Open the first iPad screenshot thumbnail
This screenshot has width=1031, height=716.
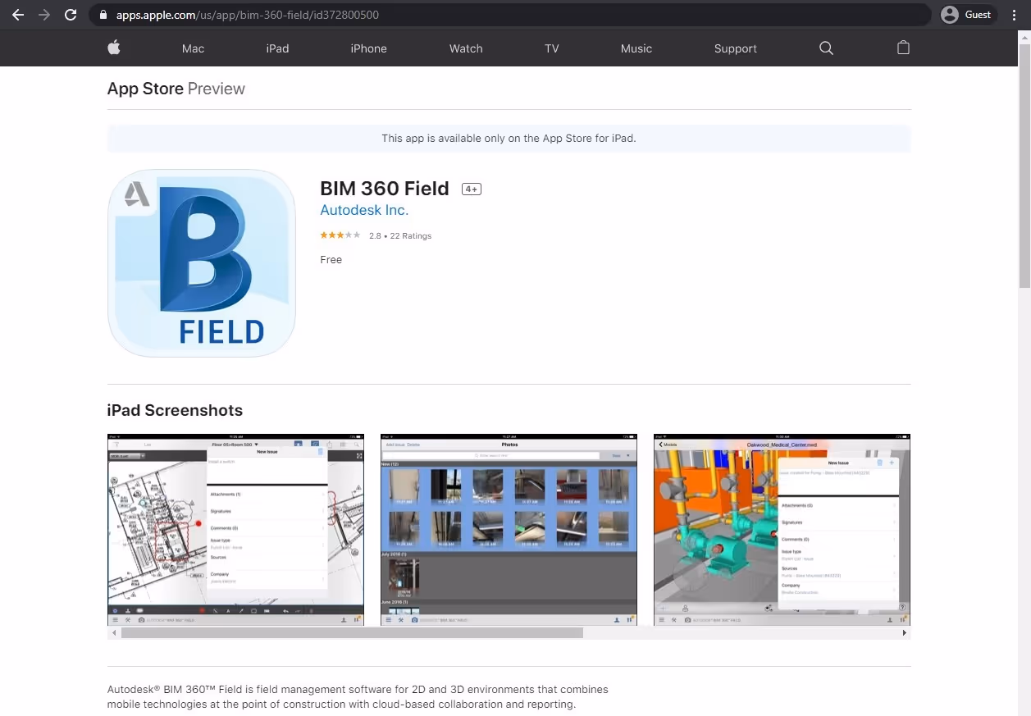[235, 531]
